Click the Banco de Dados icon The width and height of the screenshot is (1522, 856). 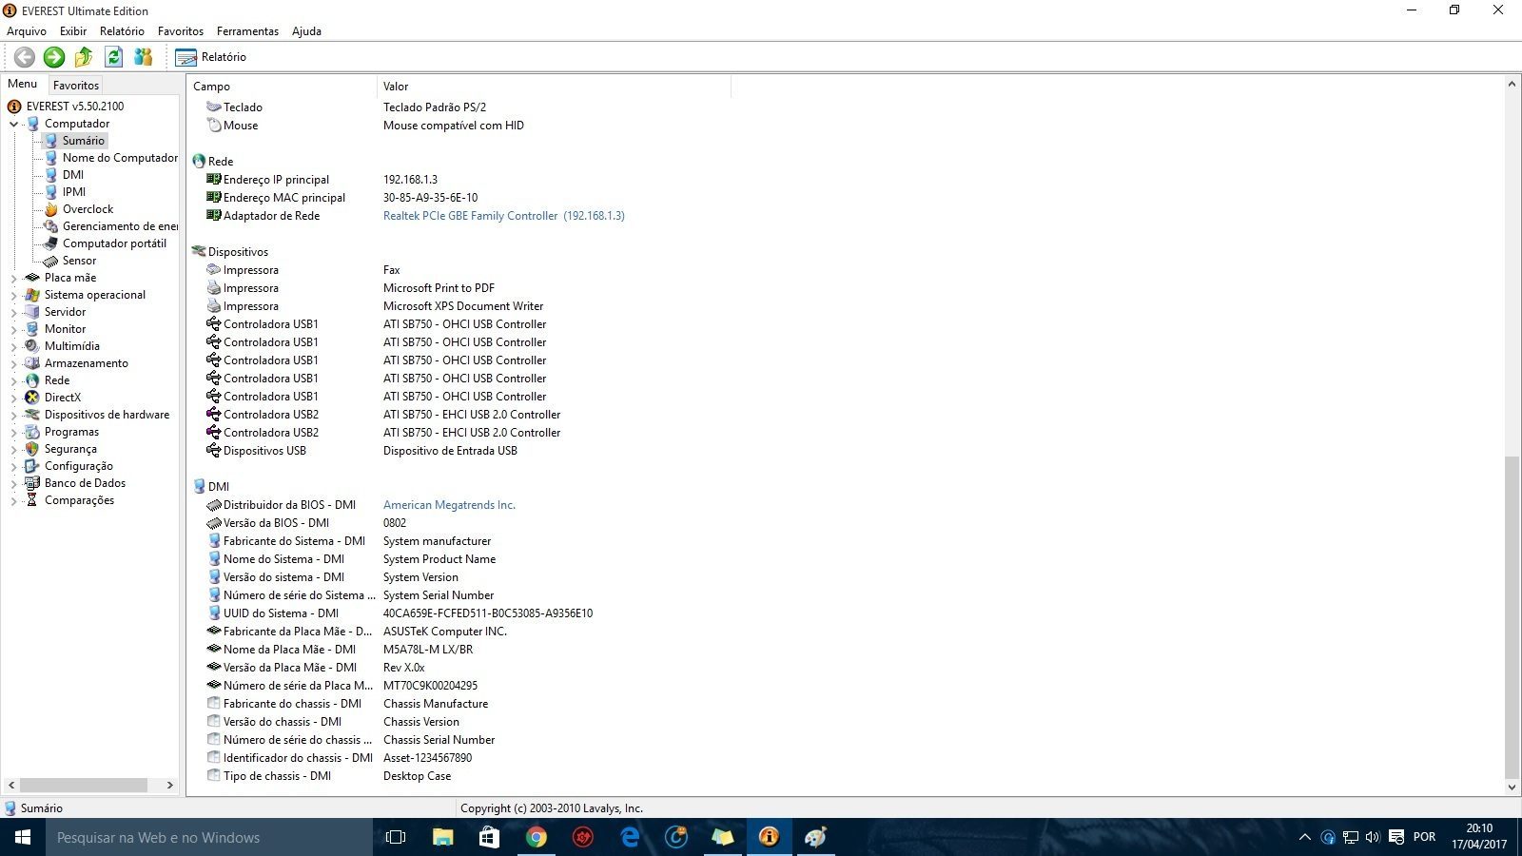[32, 483]
